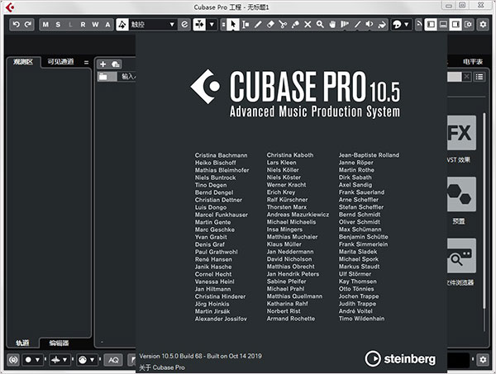The image size is (496, 374).
Task: Click the media search input field
Action: [x=453, y=77]
